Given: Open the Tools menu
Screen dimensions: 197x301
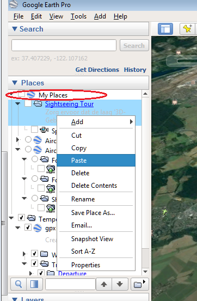Looking at the screenshot, I should tap(78, 16).
